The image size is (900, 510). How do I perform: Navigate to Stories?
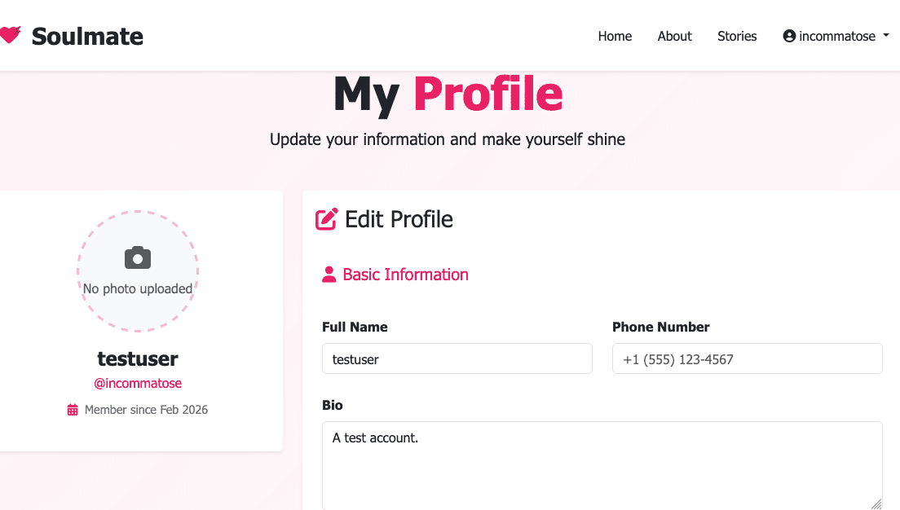pyautogui.click(x=737, y=36)
